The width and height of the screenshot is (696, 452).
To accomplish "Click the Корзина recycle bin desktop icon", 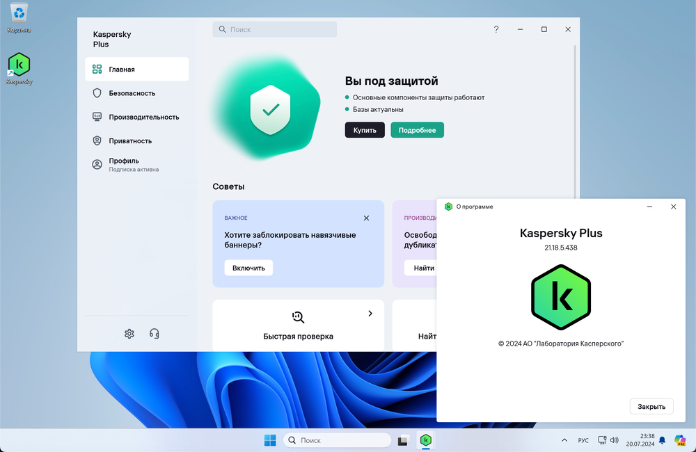I will pos(19,18).
